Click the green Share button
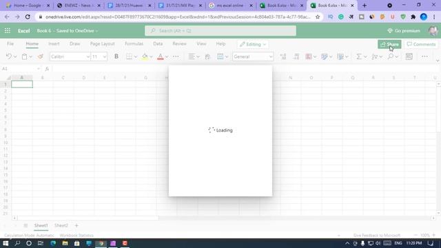The image size is (441, 248). [x=389, y=44]
